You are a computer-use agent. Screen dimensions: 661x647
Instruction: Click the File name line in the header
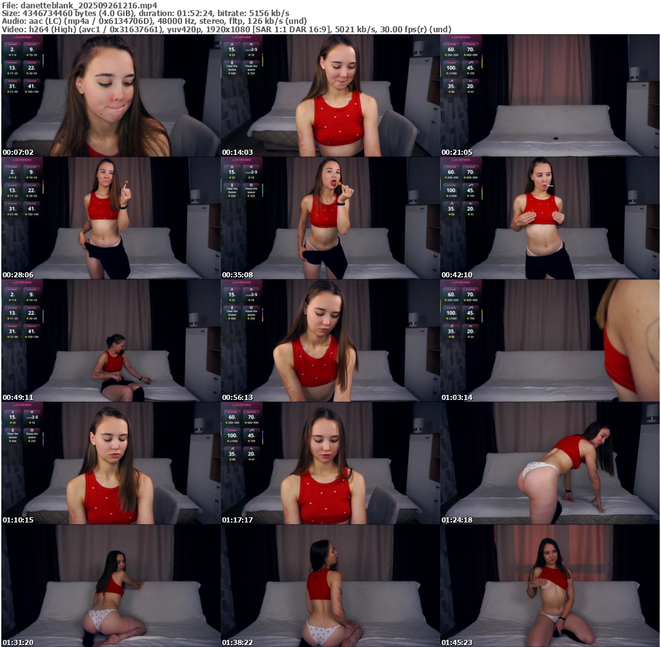click(79, 5)
